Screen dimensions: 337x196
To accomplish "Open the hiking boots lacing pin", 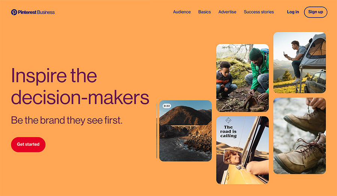I will pyautogui.click(x=300, y=136).
